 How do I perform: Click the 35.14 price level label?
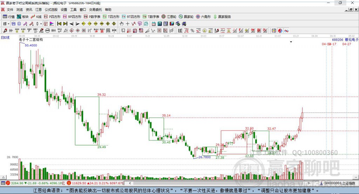tap(166, 115)
